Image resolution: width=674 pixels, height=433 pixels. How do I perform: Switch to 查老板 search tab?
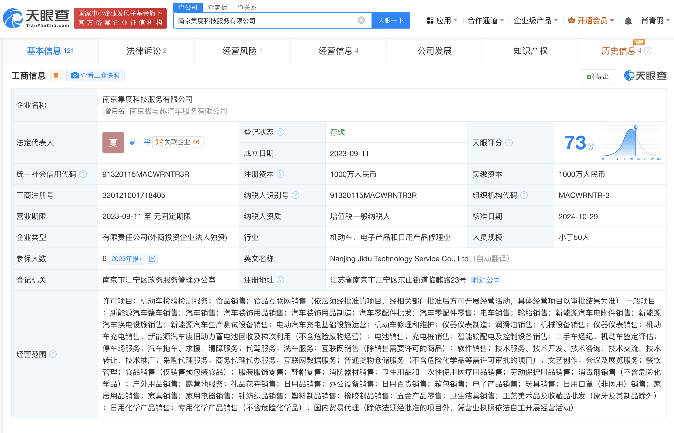click(x=218, y=7)
